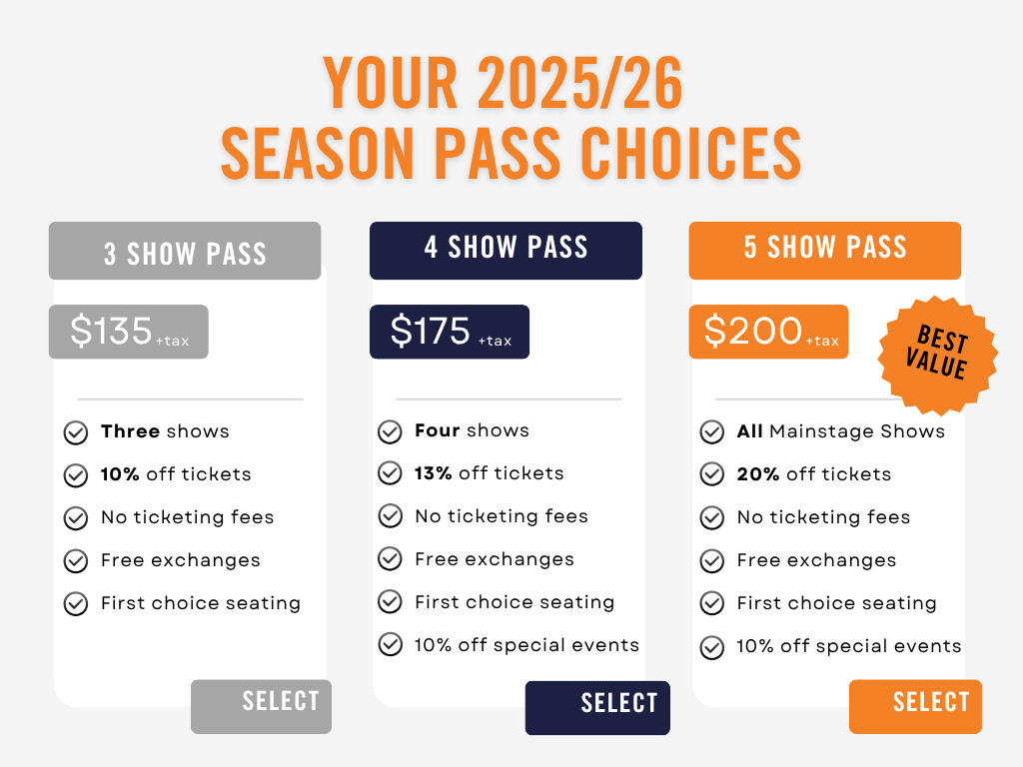1023x767 pixels.
Task: Click 3-show pass Free exchanges checkmark
Action: click(x=76, y=561)
